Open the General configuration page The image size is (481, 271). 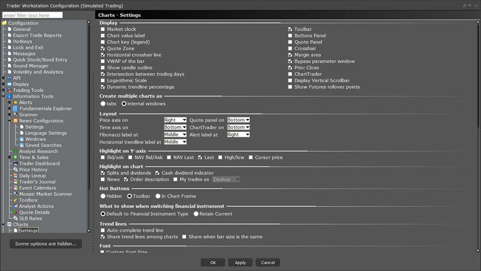pyautogui.click(x=22, y=29)
